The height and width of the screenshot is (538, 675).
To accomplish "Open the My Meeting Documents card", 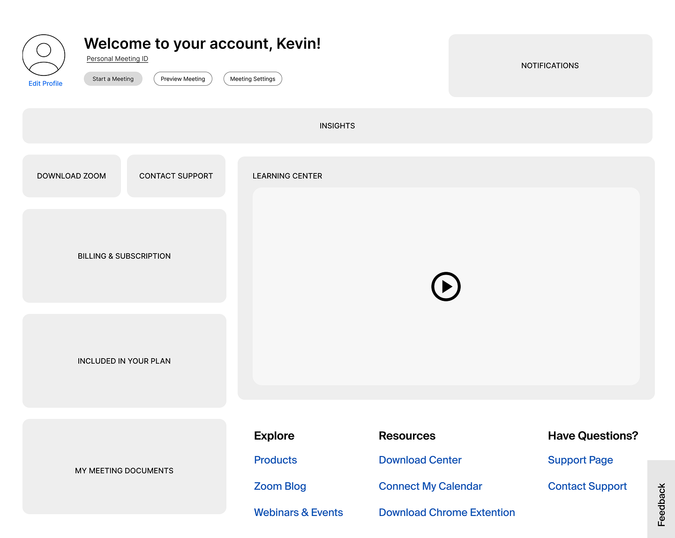I will click(124, 467).
